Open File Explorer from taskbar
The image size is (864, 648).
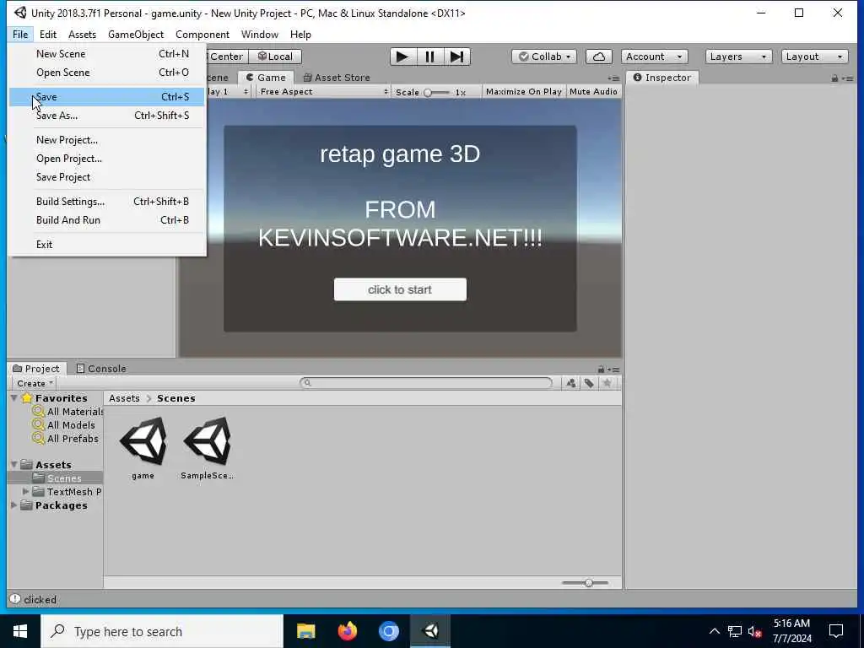click(305, 631)
